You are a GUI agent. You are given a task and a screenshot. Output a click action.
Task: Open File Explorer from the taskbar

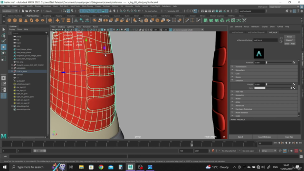point(81,167)
